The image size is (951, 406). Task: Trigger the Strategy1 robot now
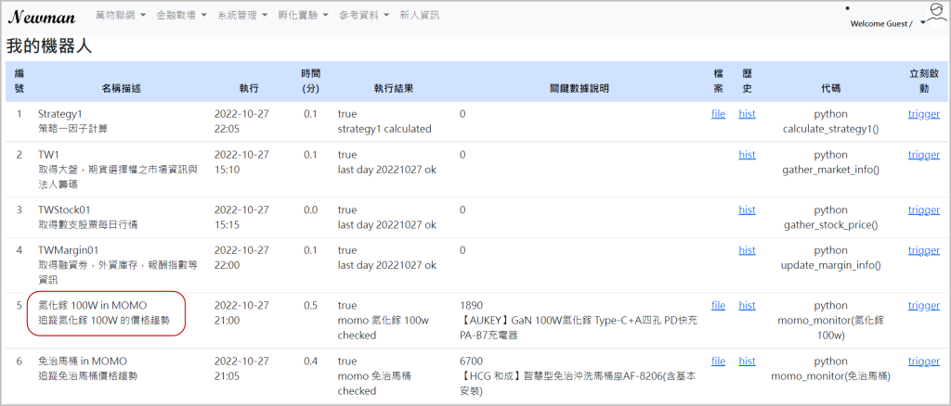[x=923, y=114]
